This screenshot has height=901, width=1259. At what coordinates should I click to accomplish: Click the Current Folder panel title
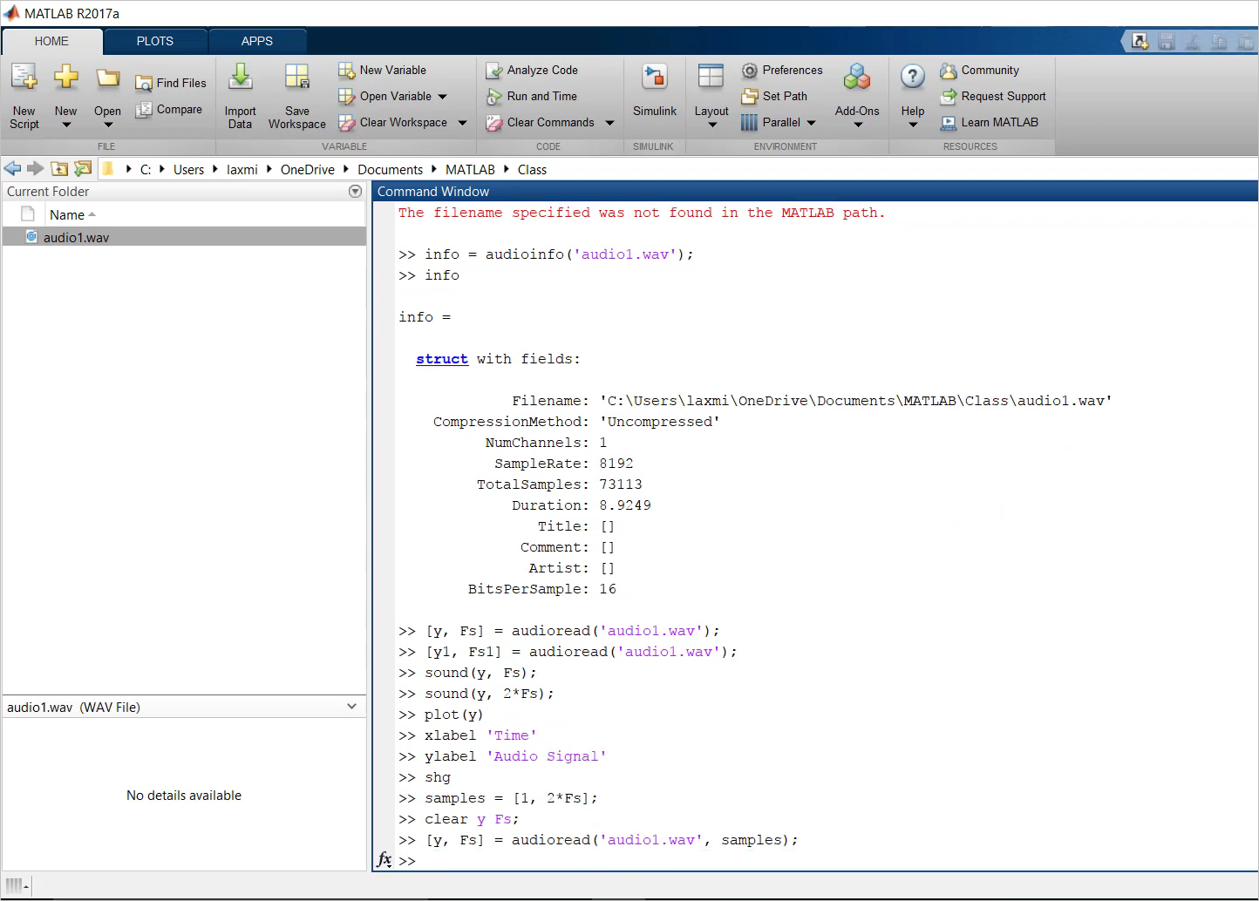click(x=48, y=192)
